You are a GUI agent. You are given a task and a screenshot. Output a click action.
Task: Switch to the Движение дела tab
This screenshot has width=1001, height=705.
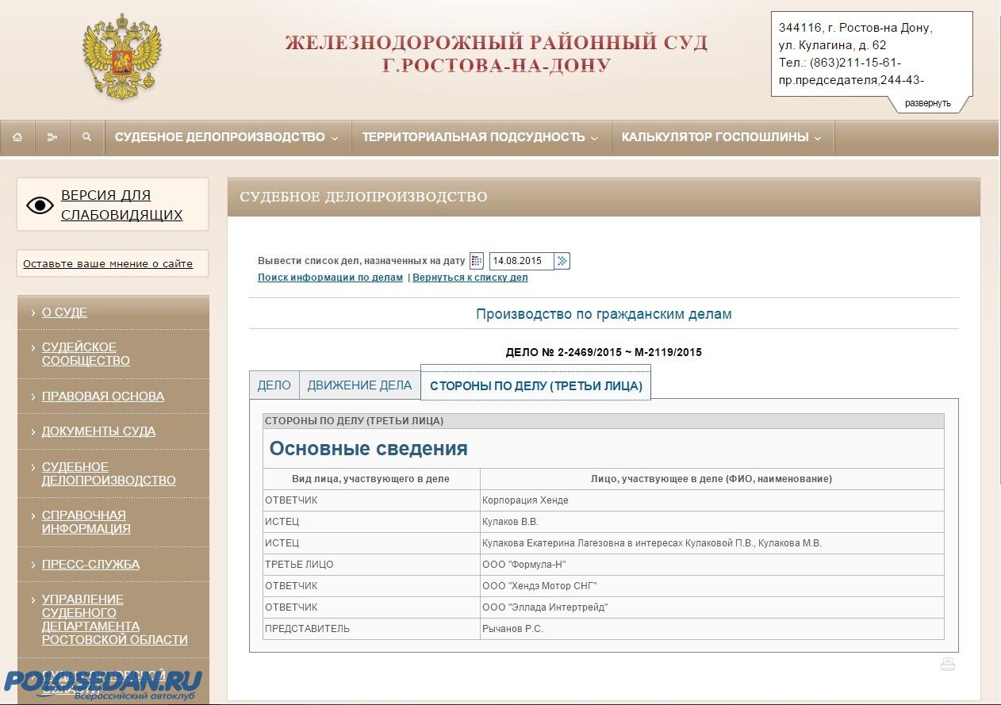tap(359, 385)
